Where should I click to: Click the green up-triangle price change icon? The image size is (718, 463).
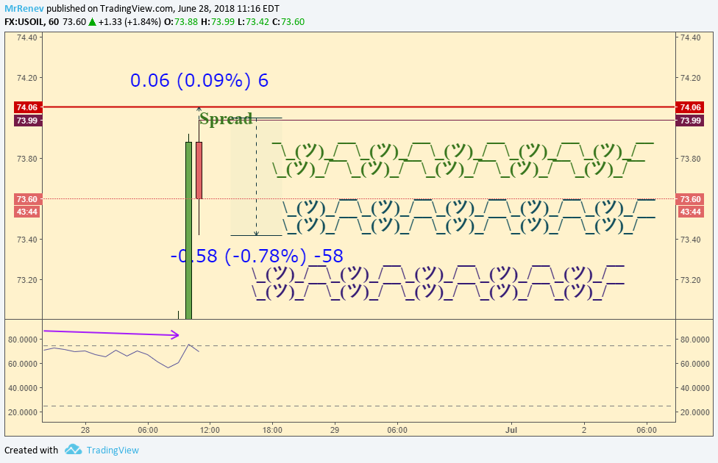click(x=92, y=21)
